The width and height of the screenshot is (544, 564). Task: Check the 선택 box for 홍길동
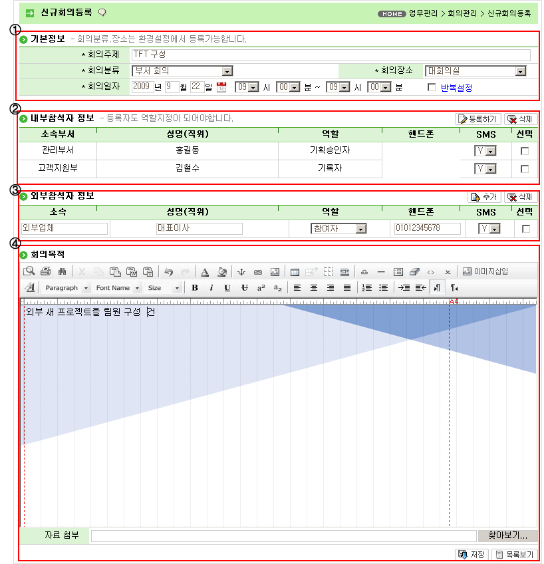click(x=525, y=151)
